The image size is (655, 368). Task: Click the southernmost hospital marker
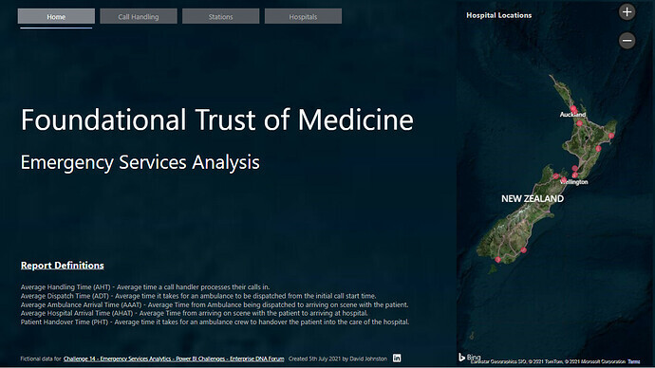coord(497,260)
